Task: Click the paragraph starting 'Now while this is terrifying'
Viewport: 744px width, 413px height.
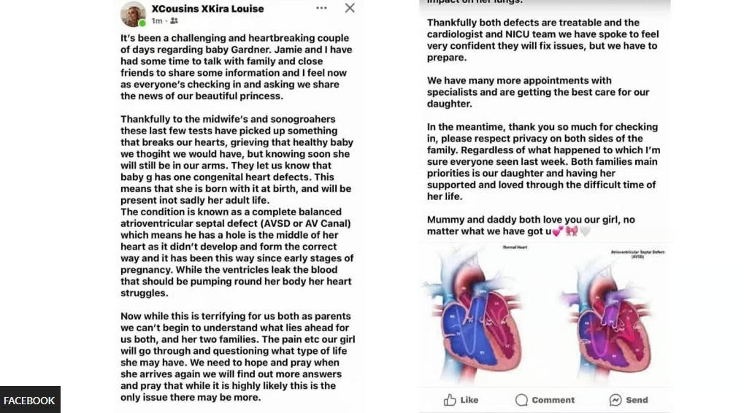Action: coord(237,357)
